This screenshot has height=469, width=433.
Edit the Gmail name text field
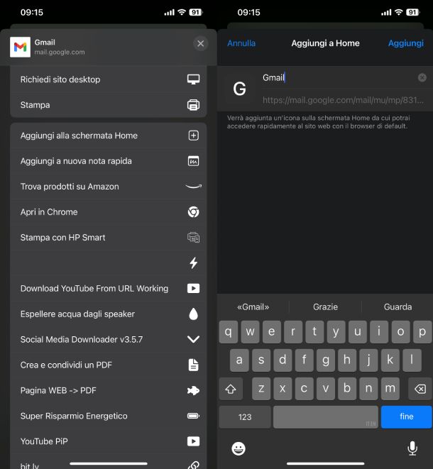338,78
